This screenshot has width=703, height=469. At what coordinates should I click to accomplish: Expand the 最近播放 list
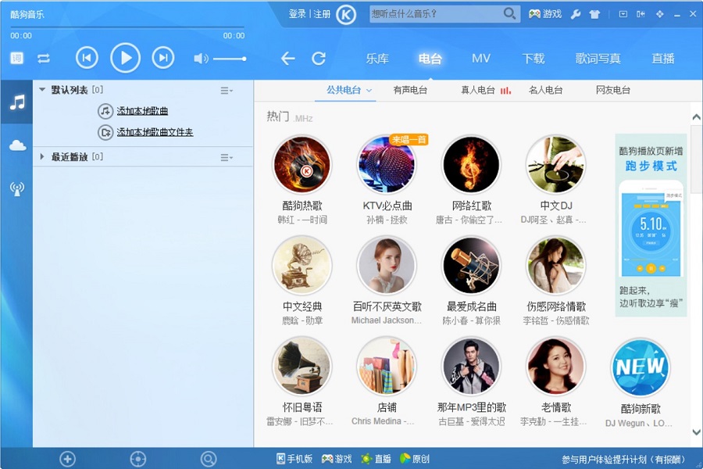pyautogui.click(x=42, y=156)
